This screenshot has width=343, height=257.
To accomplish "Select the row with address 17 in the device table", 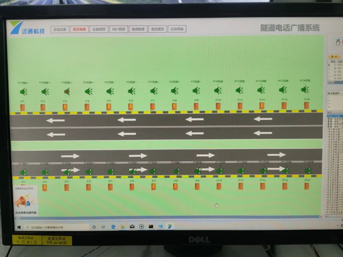I will click(336, 65).
